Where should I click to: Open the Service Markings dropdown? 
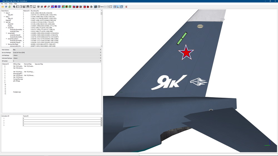coord(57,52)
